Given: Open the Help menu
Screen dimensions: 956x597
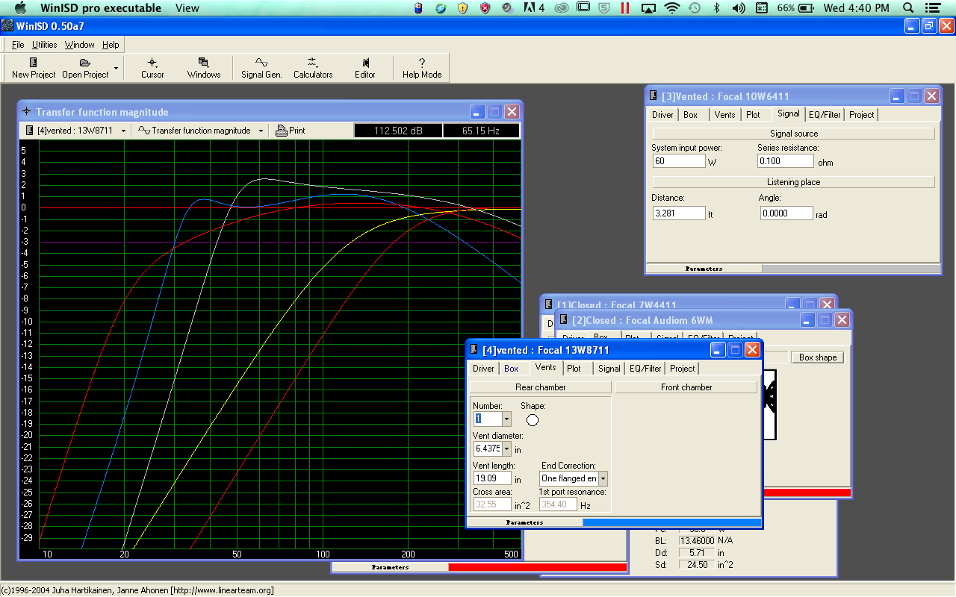Looking at the screenshot, I should pyautogui.click(x=111, y=45).
